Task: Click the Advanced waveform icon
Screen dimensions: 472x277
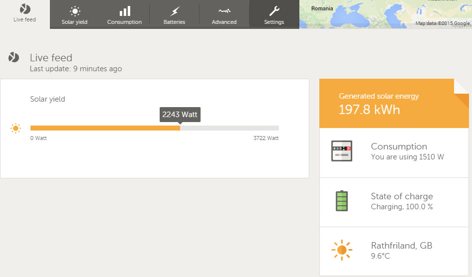Action: (x=224, y=11)
